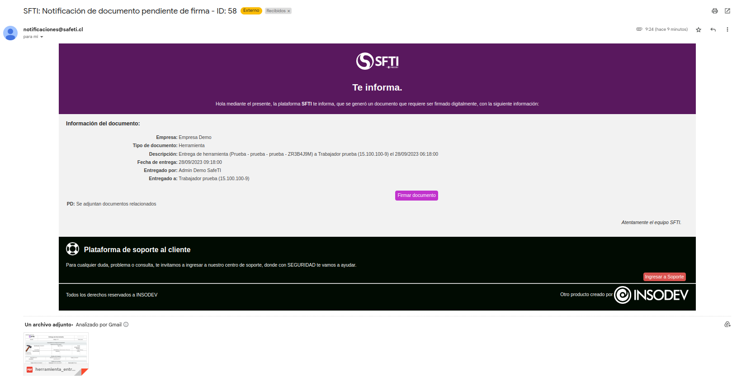Click the attachment paperclip indicator icon

click(x=639, y=29)
